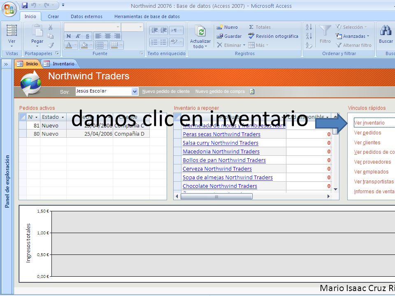
Task: Click the text highlight ab icon
Action: tap(174, 42)
